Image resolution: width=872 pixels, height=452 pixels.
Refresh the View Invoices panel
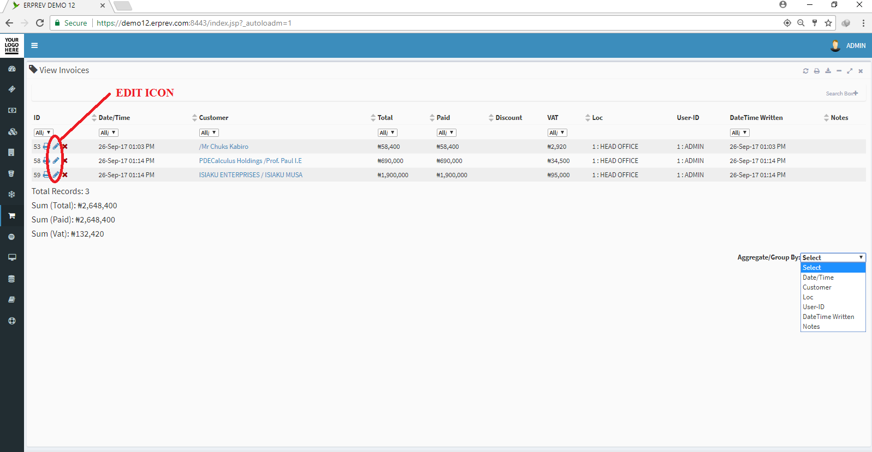coord(805,71)
